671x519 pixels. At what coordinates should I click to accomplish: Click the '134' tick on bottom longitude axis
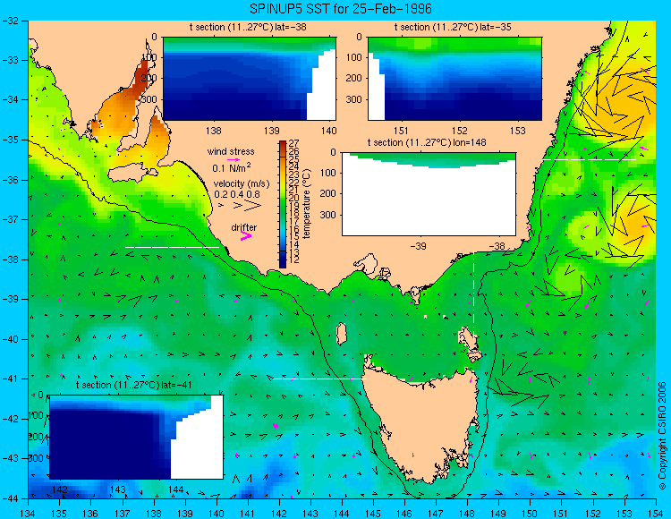pos(29,513)
